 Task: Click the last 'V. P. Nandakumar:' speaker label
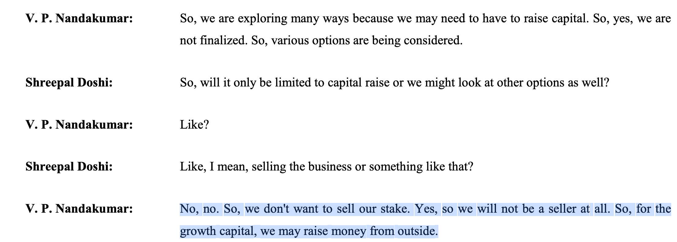pos(79,209)
